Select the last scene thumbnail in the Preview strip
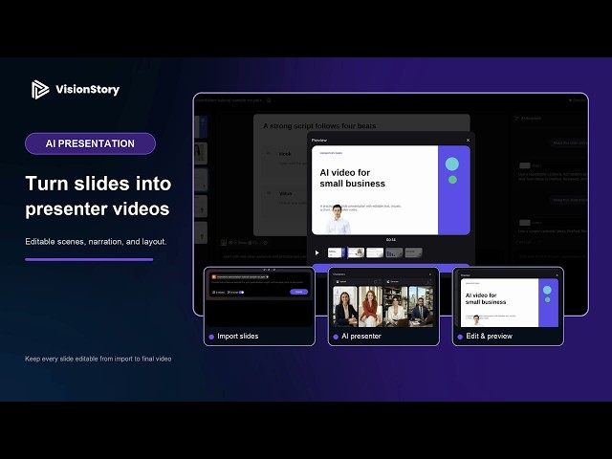 click(x=413, y=252)
